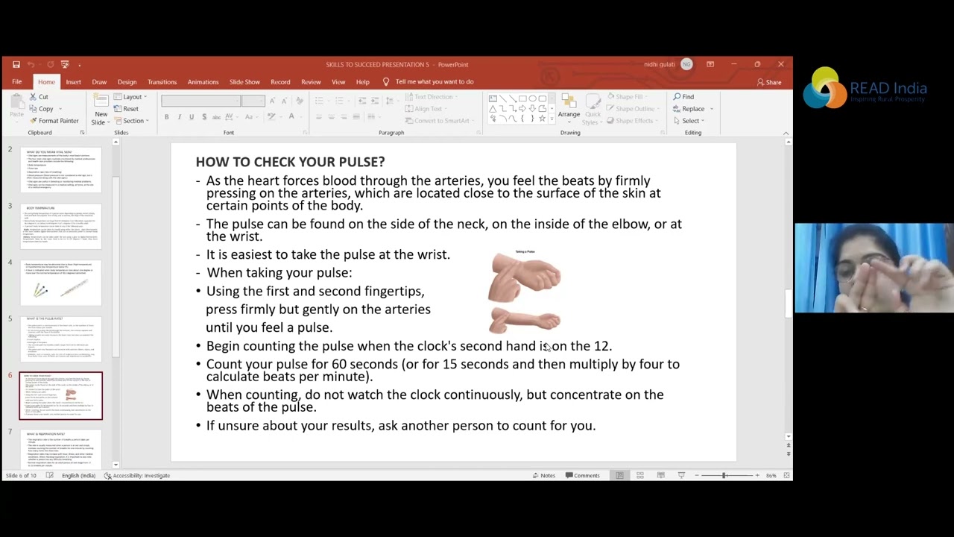Switch to the Design tab
Viewport: 954px width, 537px height.
(127, 82)
